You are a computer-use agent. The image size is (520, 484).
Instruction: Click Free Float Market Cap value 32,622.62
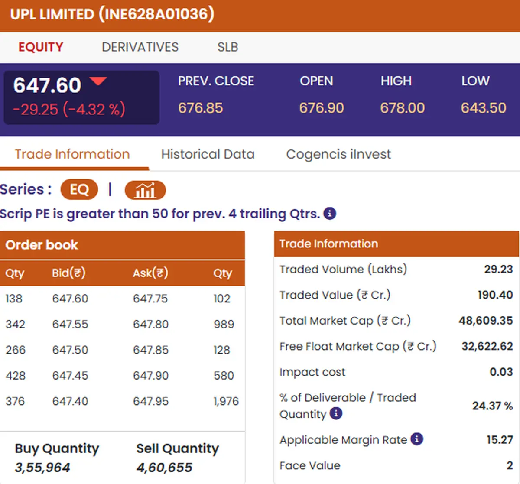click(487, 346)
